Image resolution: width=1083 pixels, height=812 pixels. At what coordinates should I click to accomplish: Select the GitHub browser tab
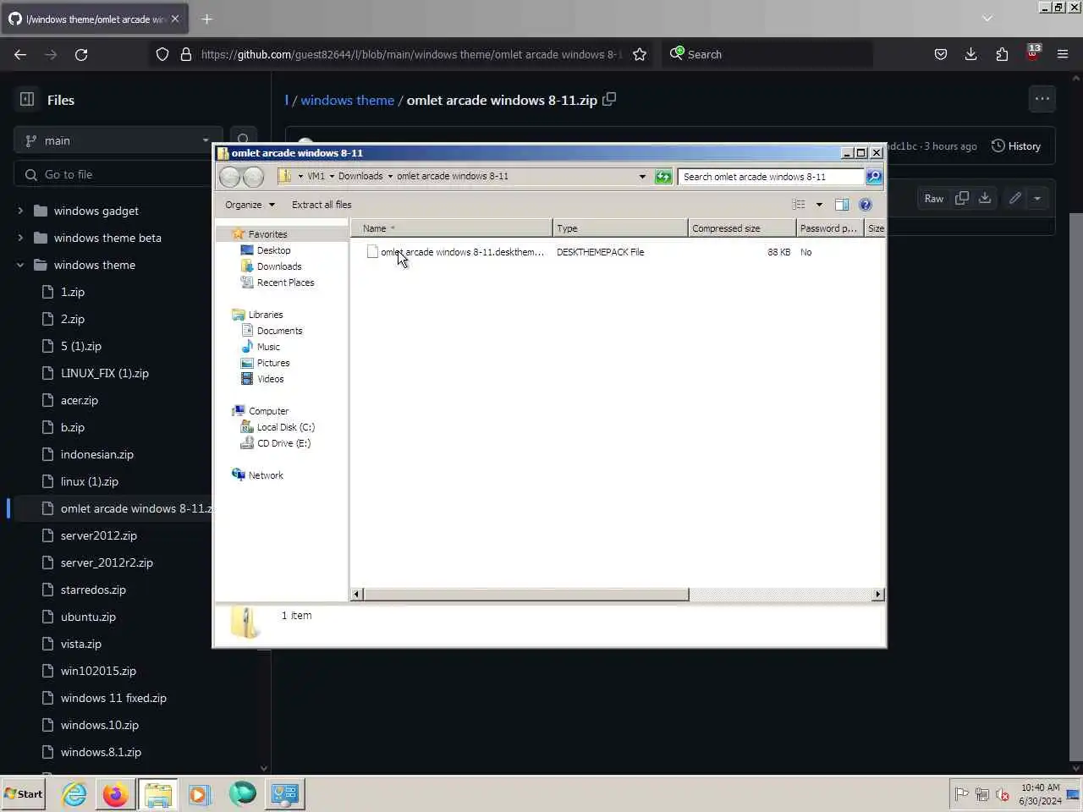pos(93,19)
